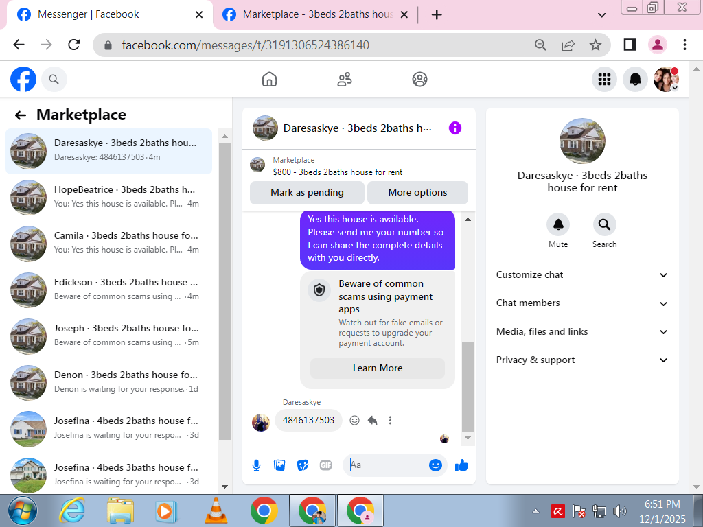Viewport: 703px width, 527px height.
Task: Choose a sticker with the sticker icon
Action: point(303,466)
